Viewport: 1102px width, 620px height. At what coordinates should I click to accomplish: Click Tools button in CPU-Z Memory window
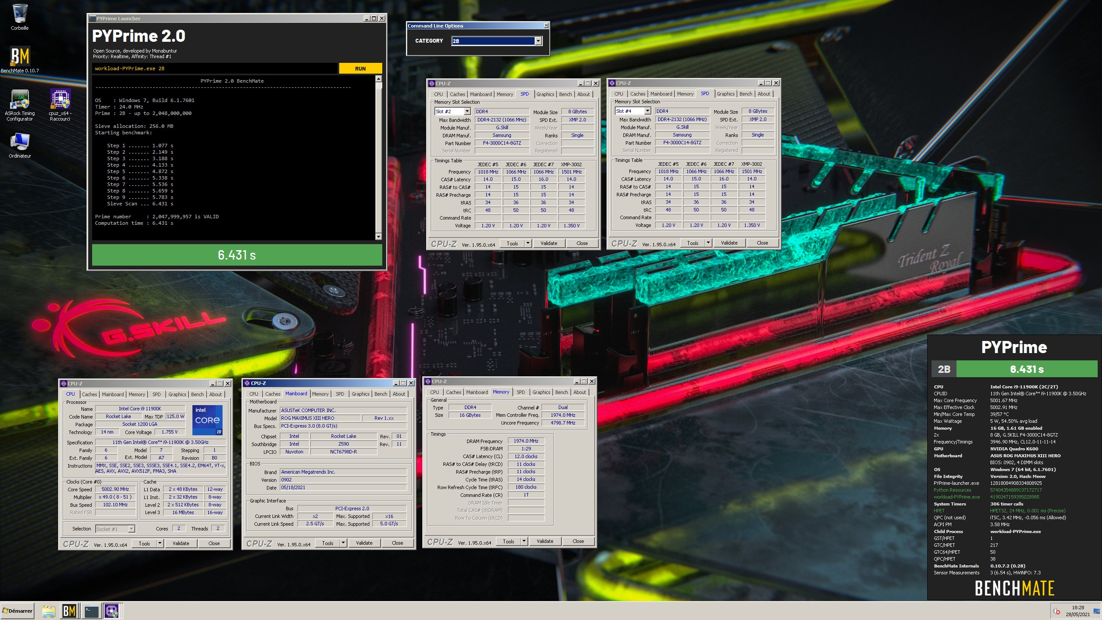coord(508,541)
